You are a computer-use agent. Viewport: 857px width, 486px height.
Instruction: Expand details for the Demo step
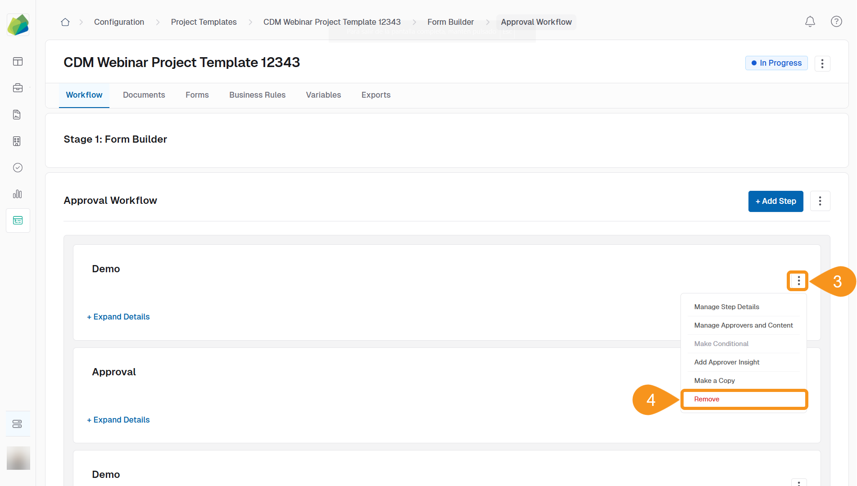click(118, 317)
